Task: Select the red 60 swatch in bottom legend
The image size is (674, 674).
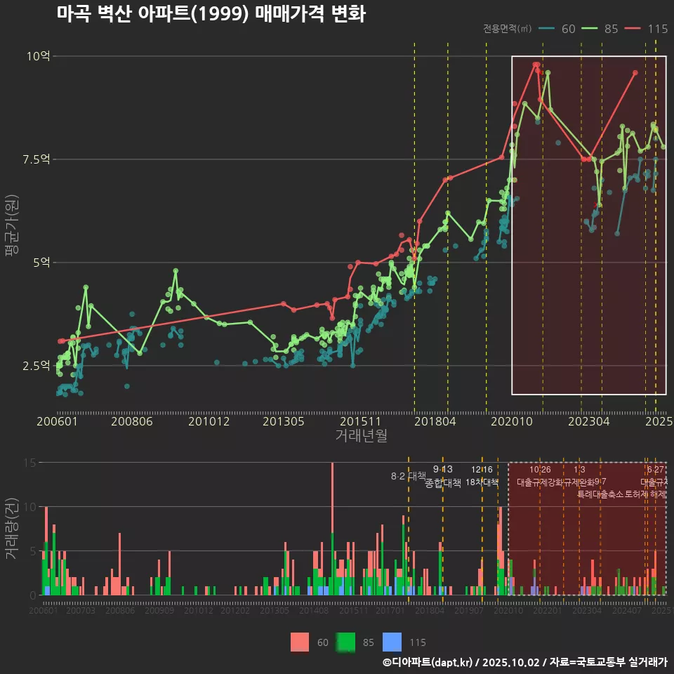Action: 300,642
